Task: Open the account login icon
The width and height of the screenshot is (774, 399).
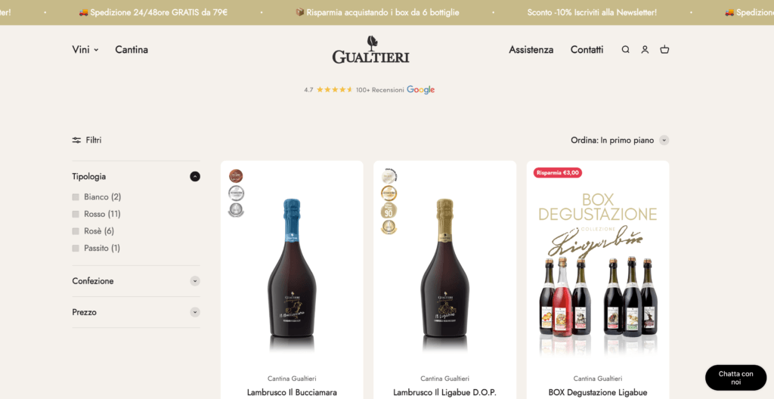Action: coord(645,49)
